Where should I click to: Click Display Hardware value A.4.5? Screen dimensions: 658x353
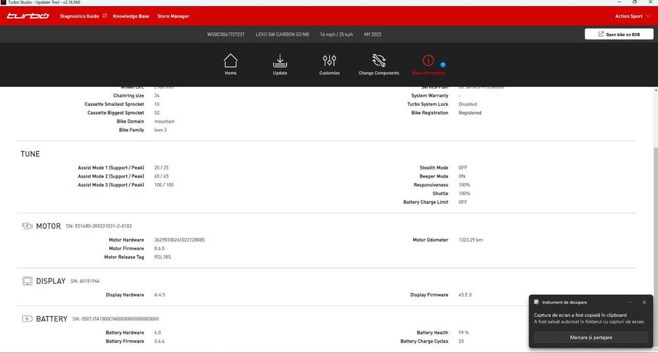pyautogui.click(x=159, y=295)
